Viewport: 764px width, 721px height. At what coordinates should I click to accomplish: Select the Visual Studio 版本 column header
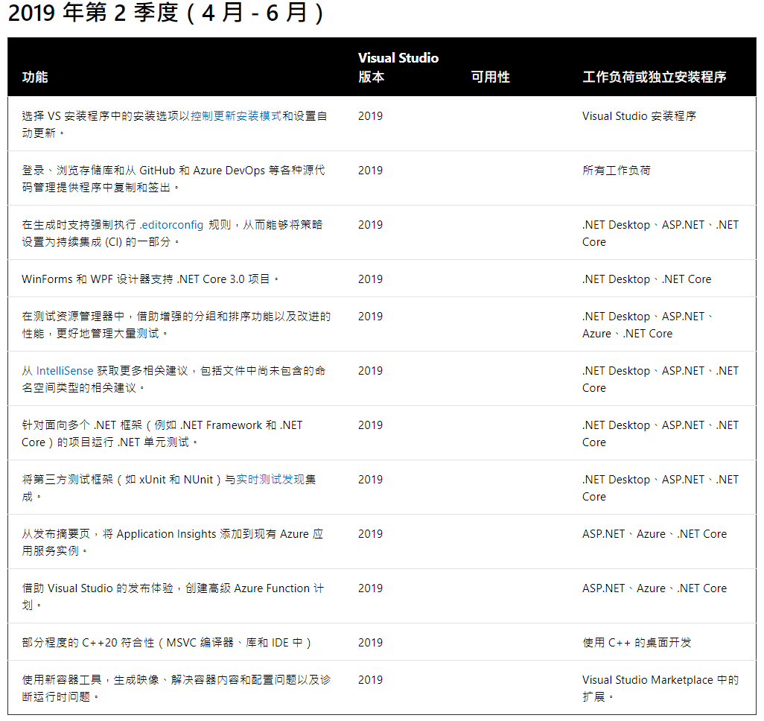(398, 67)
